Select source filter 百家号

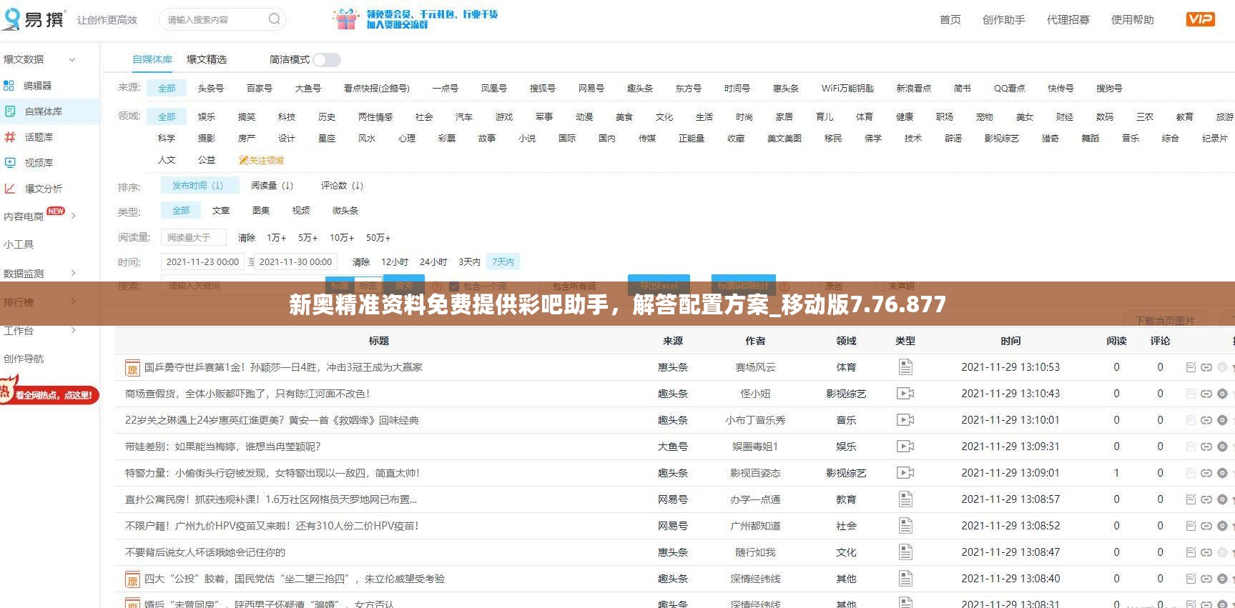coord(260,89)
